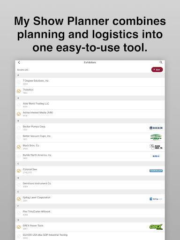
Task: Open GUHDO USA dba GDP Industrial Tooling
Action: point(90,236)
